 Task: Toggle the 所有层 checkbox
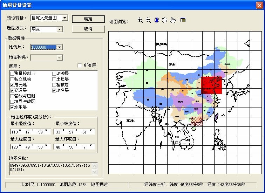[x=80, y=66]
